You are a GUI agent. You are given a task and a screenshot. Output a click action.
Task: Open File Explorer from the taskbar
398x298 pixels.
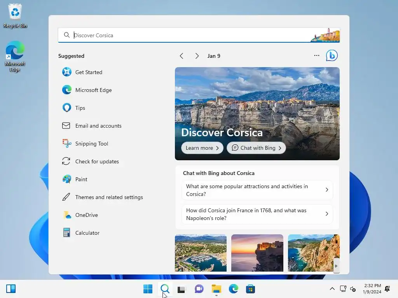(x=216, y=289)
